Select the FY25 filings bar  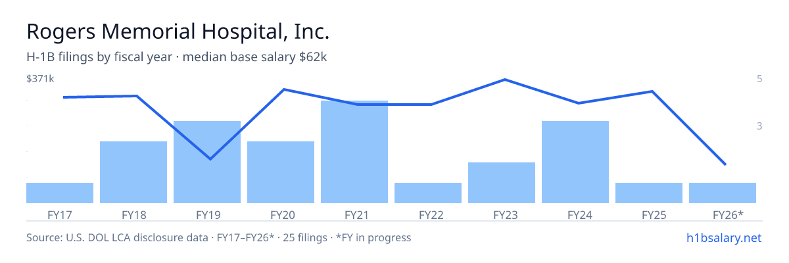(649, 193)
